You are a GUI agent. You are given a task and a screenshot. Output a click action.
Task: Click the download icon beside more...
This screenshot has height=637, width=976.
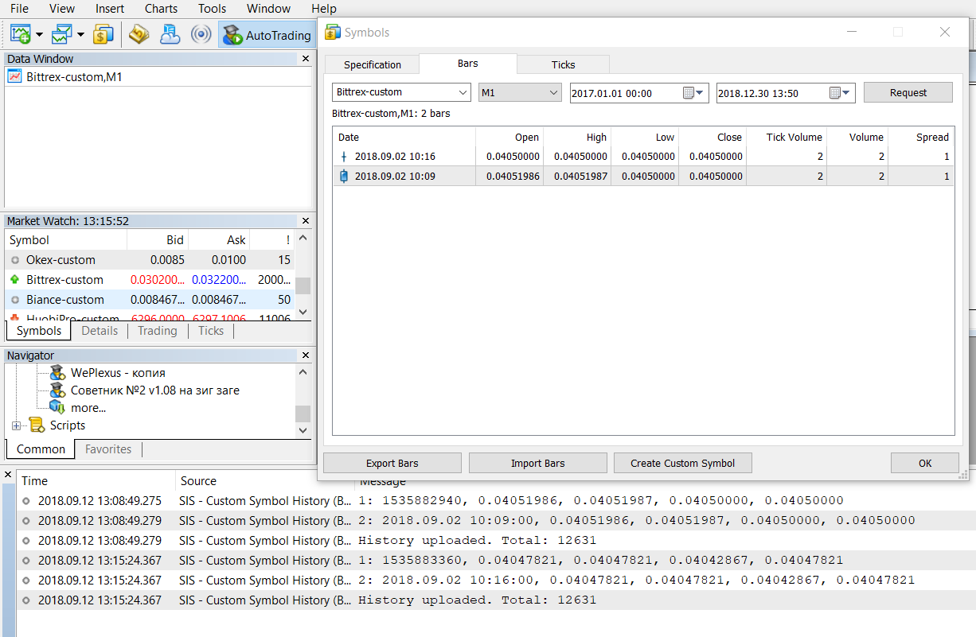click(x=57, y=408)
